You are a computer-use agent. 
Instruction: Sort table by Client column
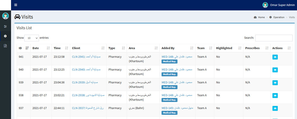point(88,48)
